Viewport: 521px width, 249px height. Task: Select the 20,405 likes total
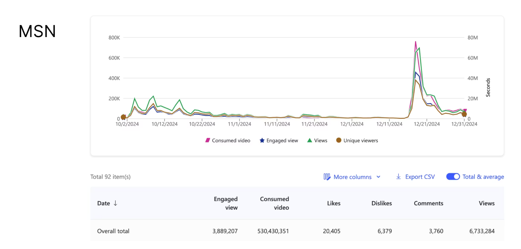click(332, 231)
